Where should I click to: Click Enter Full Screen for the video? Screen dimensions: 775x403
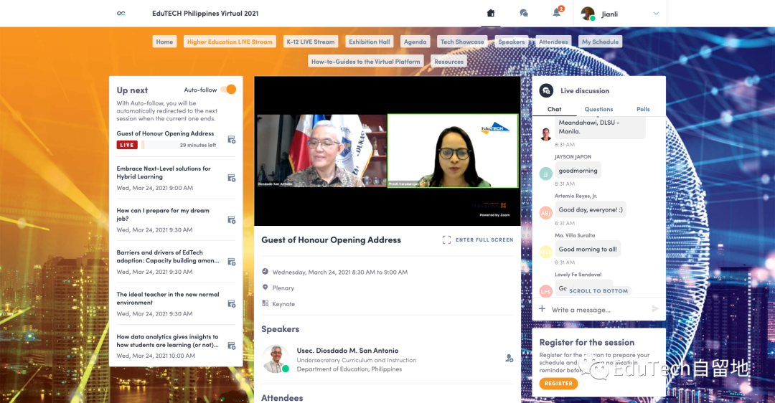click(478, 240)
